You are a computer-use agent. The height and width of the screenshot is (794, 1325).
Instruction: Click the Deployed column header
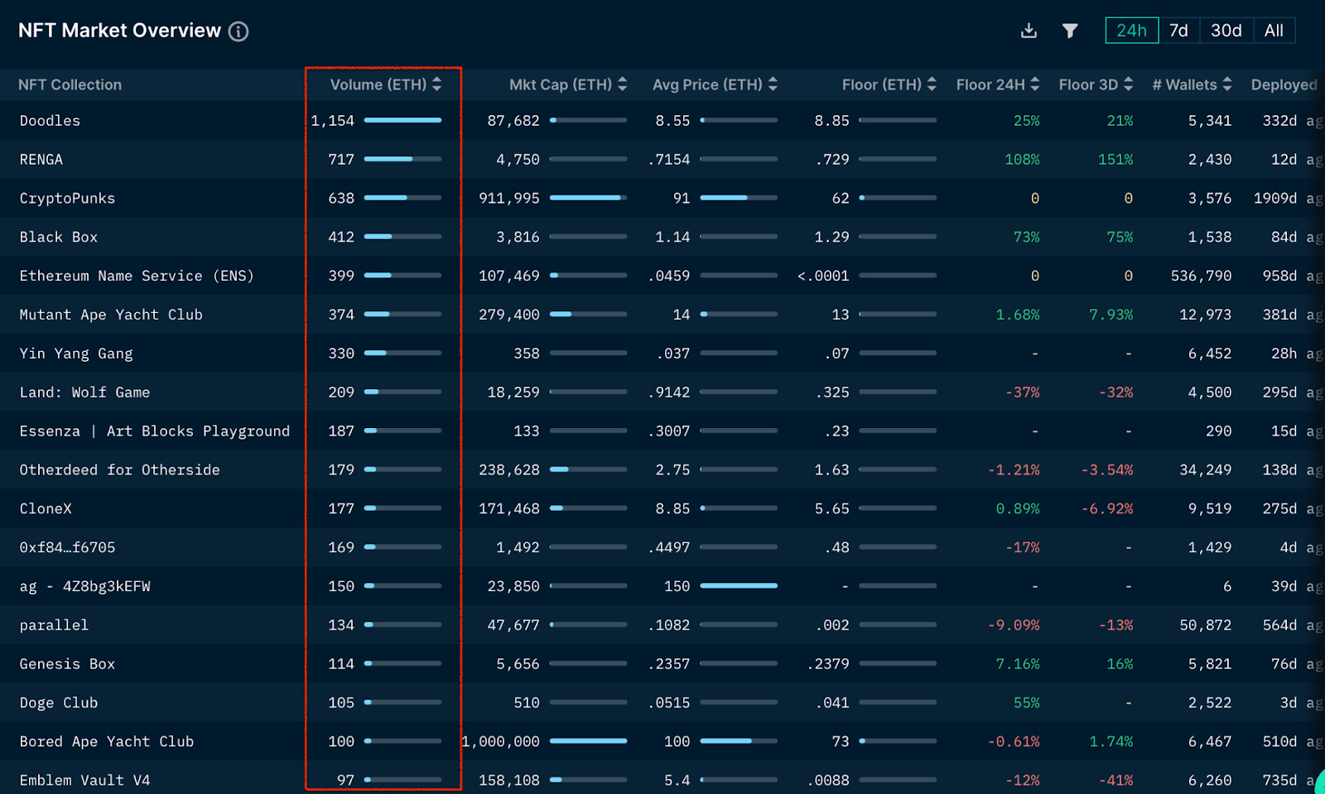pyautogui.click(x=1284, y=84)
